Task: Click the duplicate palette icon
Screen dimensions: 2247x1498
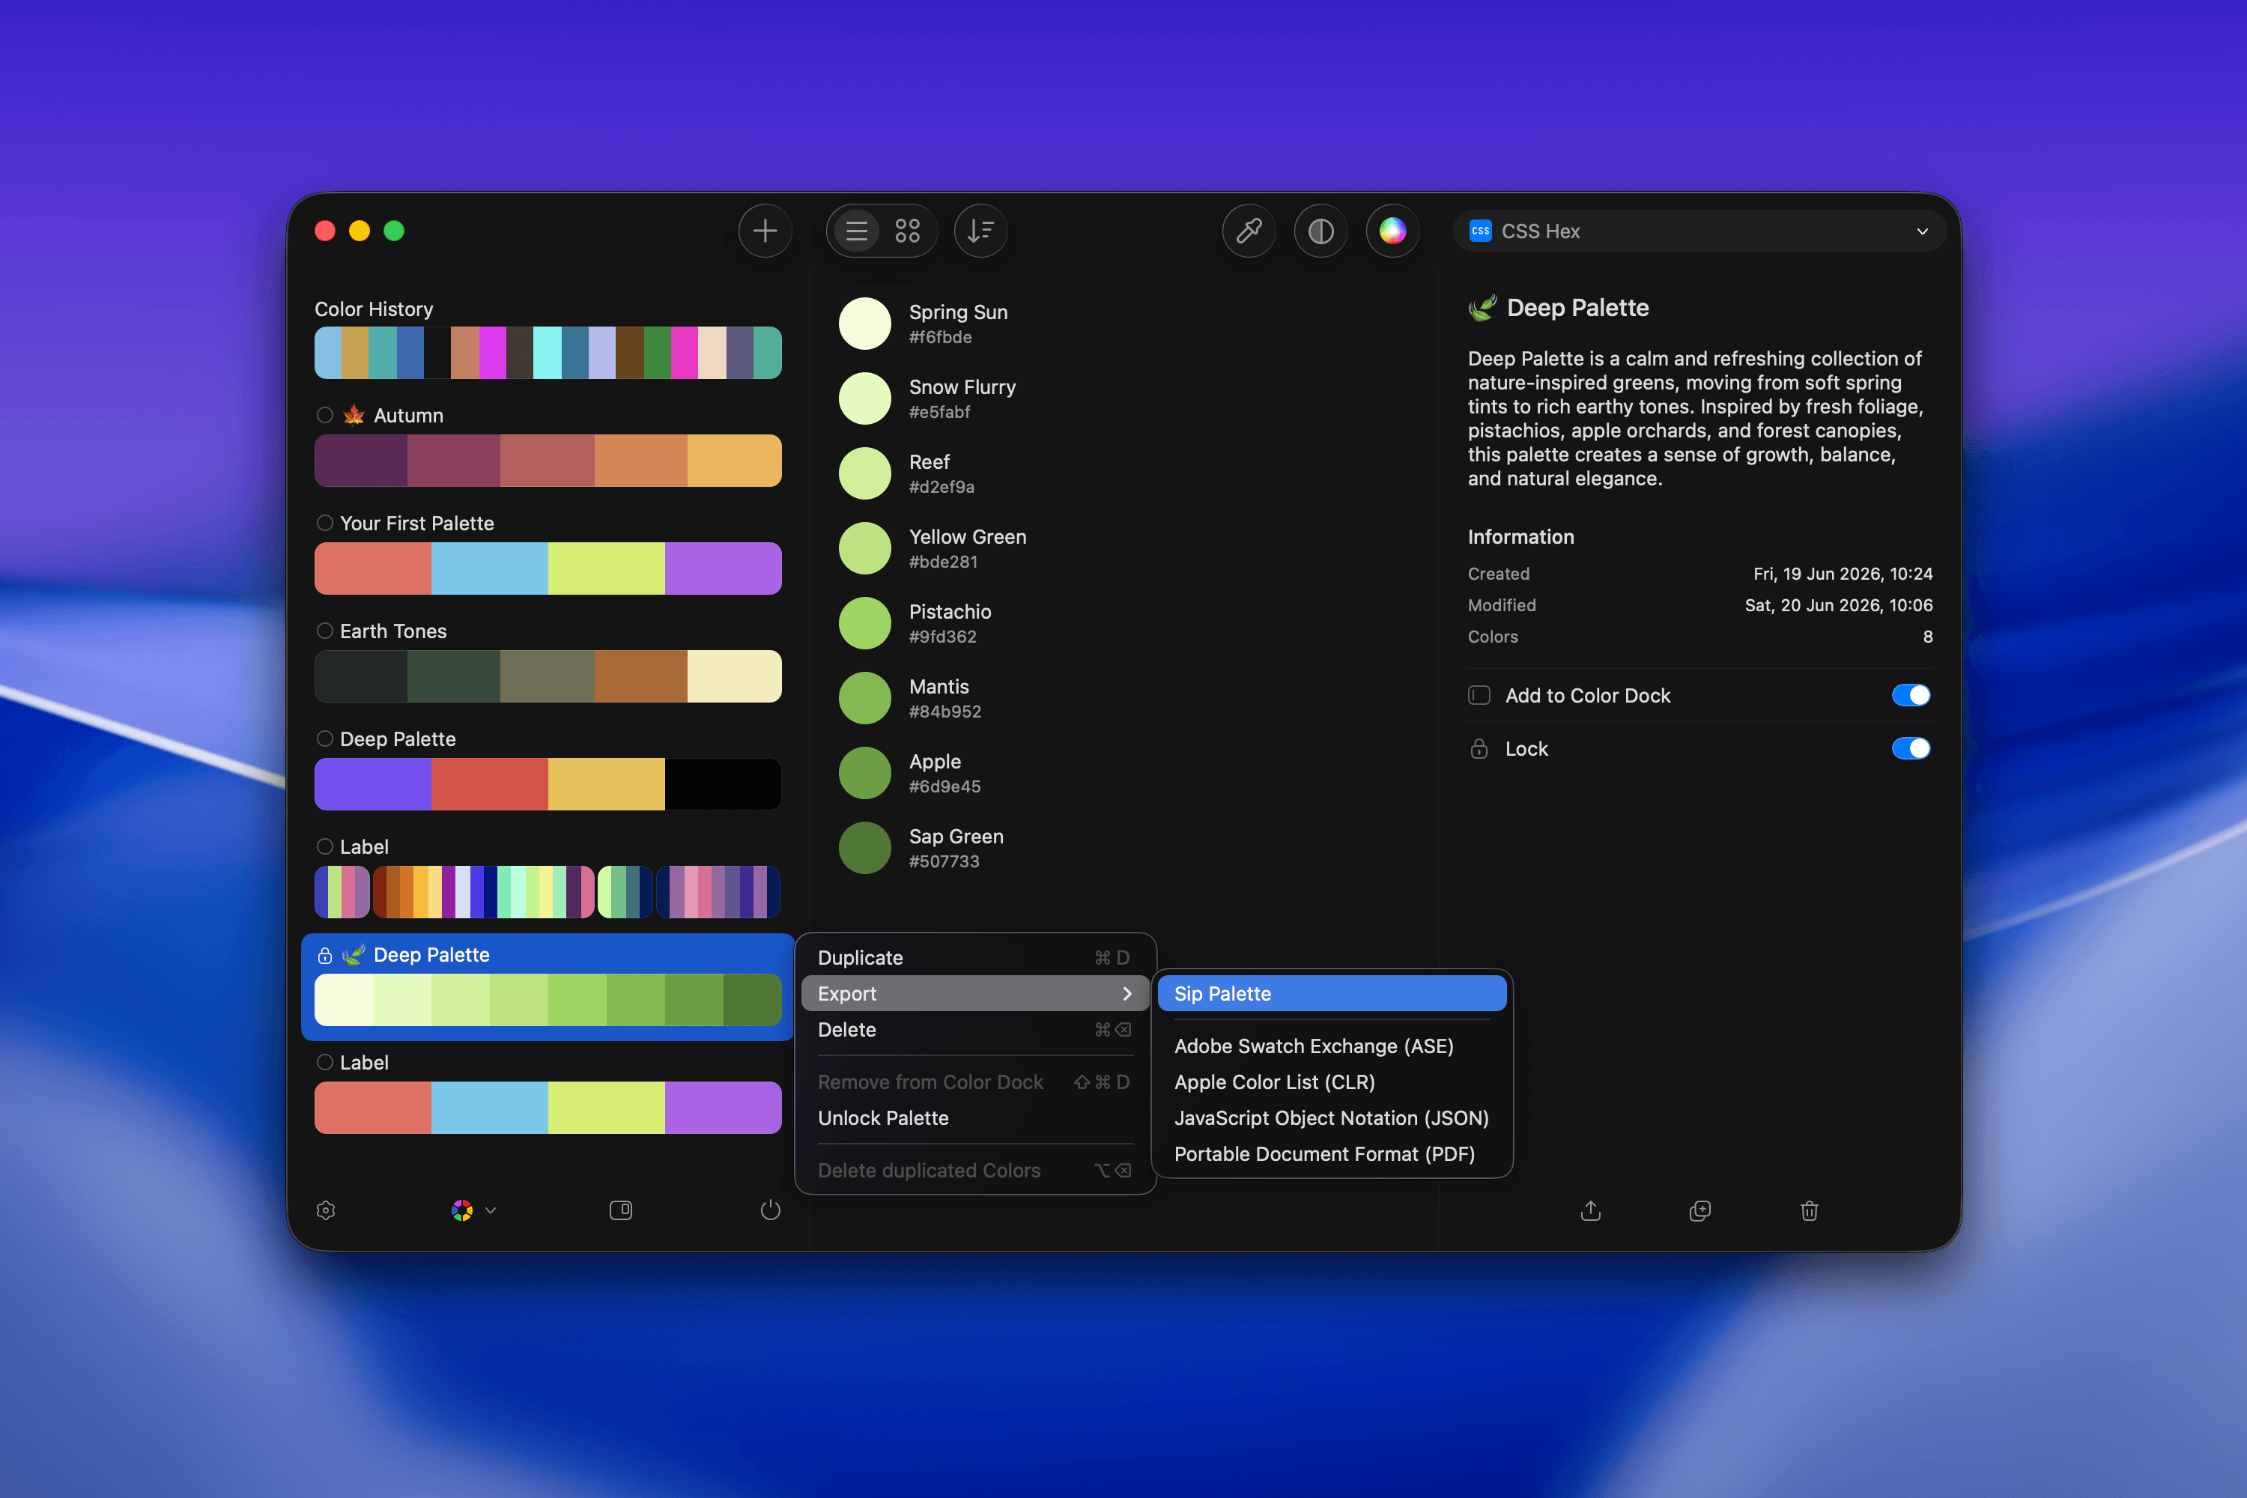Action: point(1699,1210)
